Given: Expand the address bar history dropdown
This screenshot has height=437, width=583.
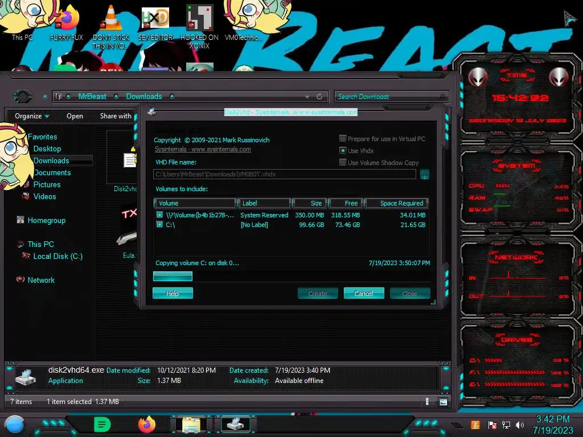Looking at the screenshot, I should pos(307,97).
